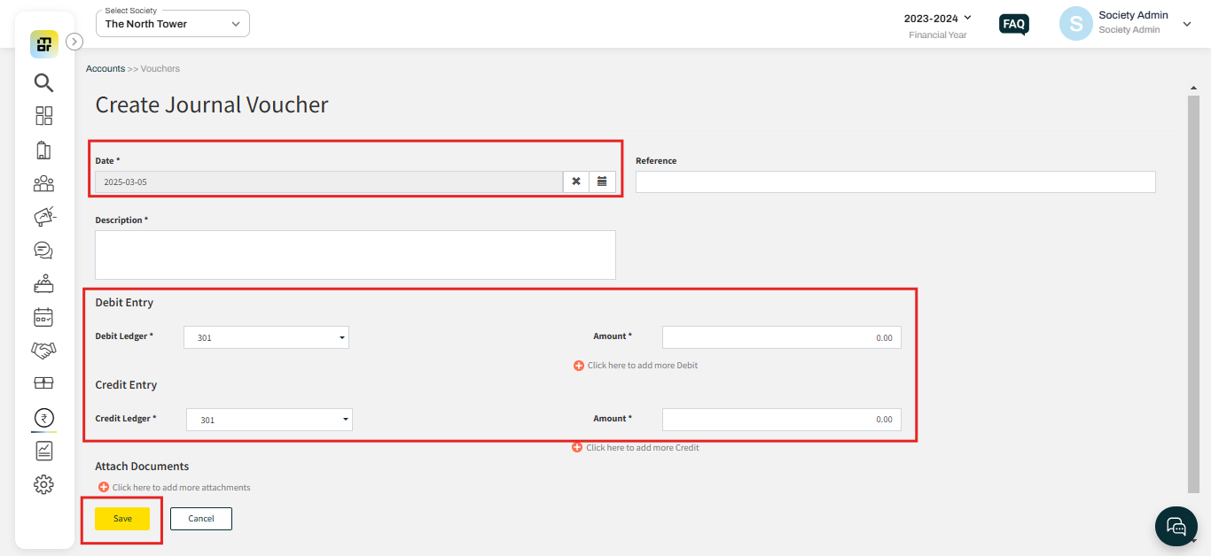
Task: Open the package box icon in the sidebar
Action: (x=43, y=383)
